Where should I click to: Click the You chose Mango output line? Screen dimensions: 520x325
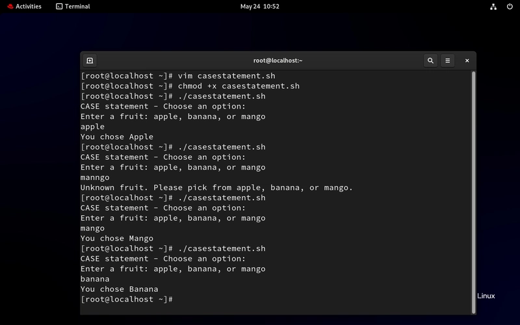117,239
